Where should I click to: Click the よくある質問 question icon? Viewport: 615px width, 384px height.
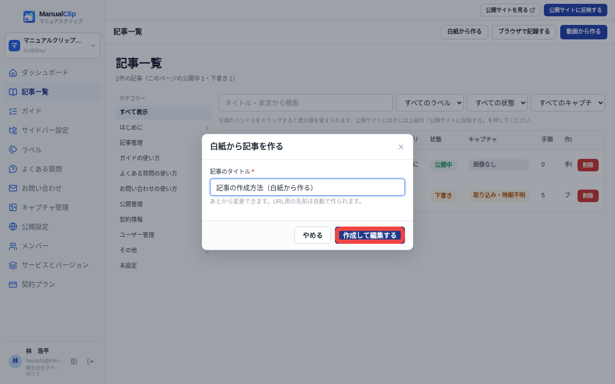point(13,169)
